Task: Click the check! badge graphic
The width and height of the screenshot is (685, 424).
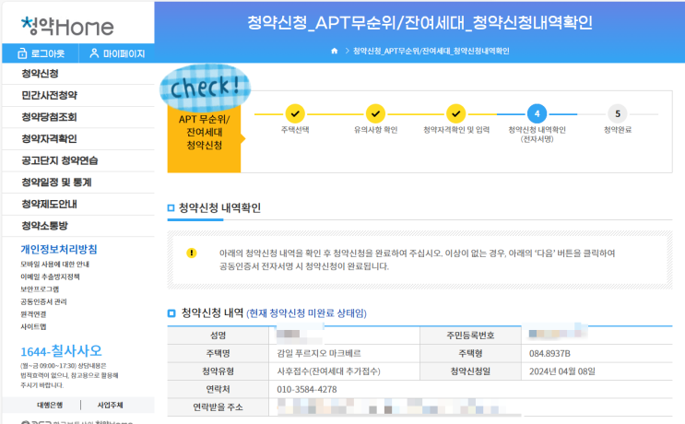Action: 206,87
